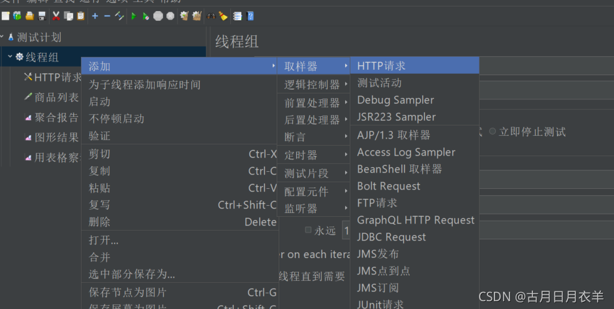Select JDBC Request menu entry
The height and width of the screenshot is (309, 614).
(x=415, y=237)
